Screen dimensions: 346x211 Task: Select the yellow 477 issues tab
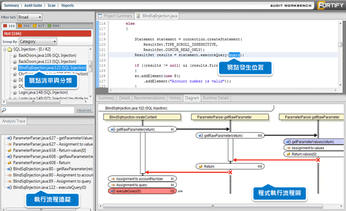[x=39, y=26]
